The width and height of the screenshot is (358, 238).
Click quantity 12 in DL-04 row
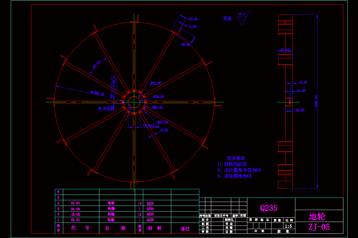click(139, 203)
